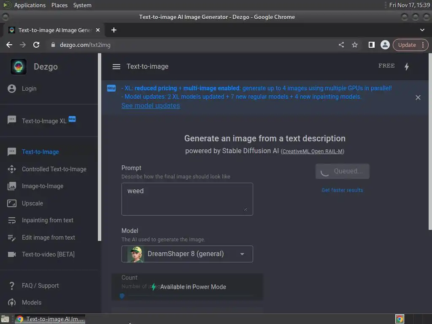Choose Inpainting from text in sidebar
Image resolution: width=432 pixels, height=324 pixels.
click(x=47, y=220)
